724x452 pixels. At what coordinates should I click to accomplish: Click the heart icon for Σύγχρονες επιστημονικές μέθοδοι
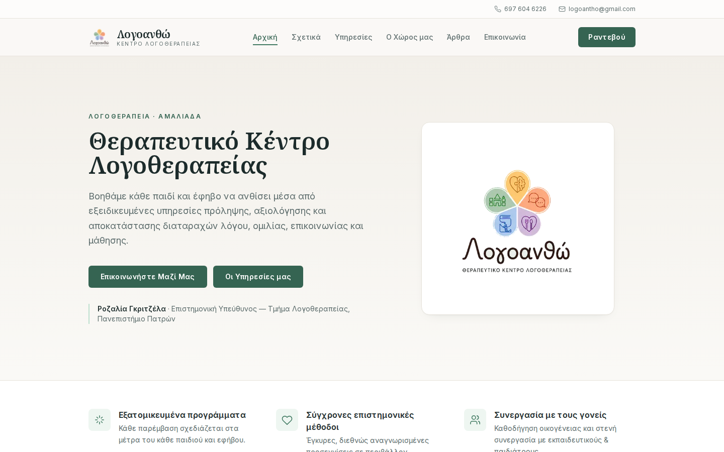(287, 420)
